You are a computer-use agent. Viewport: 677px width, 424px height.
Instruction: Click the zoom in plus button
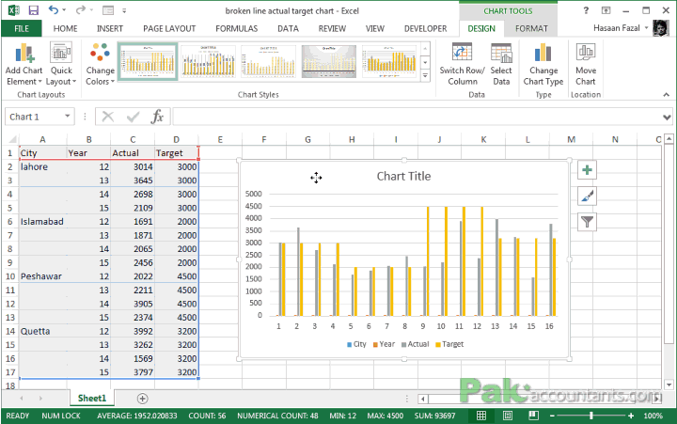631,416
